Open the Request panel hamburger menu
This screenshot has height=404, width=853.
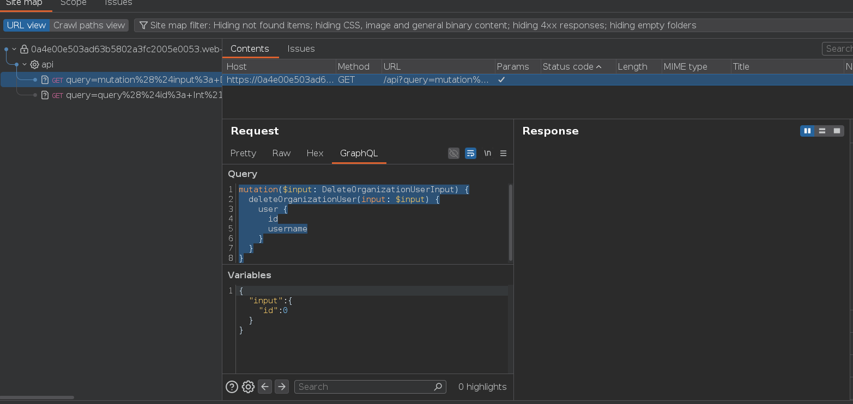coord(504,153)
